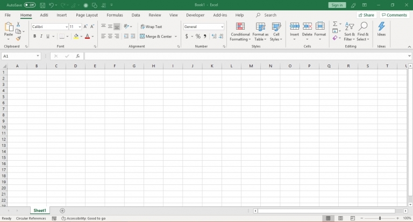413x222 pixels.
Task: Click the Undo arrow icon
Action: click(51, 5)
